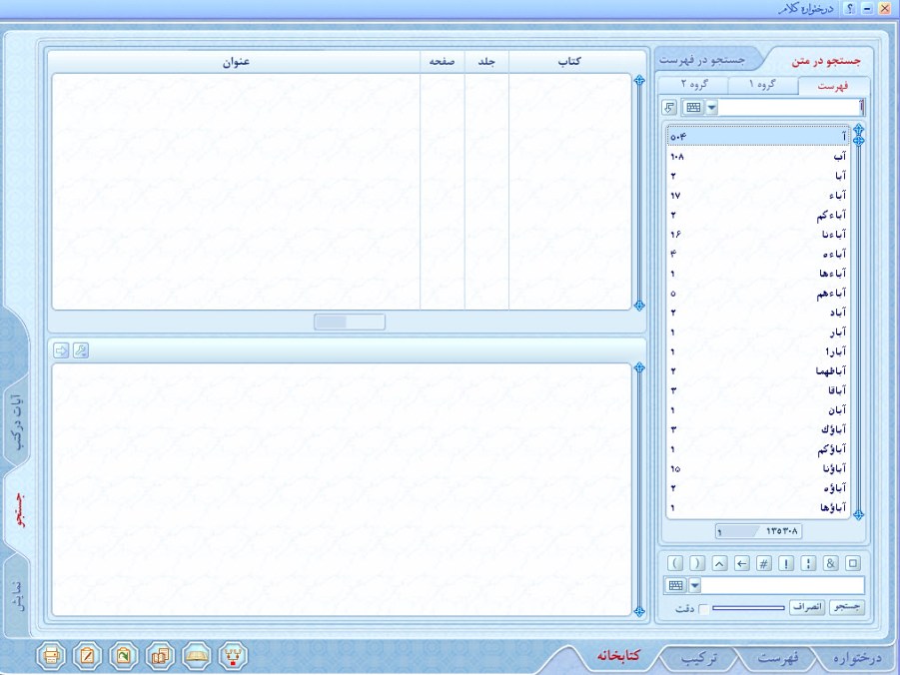
Task: Click the arrow icon above text pane
Action: 62,349
